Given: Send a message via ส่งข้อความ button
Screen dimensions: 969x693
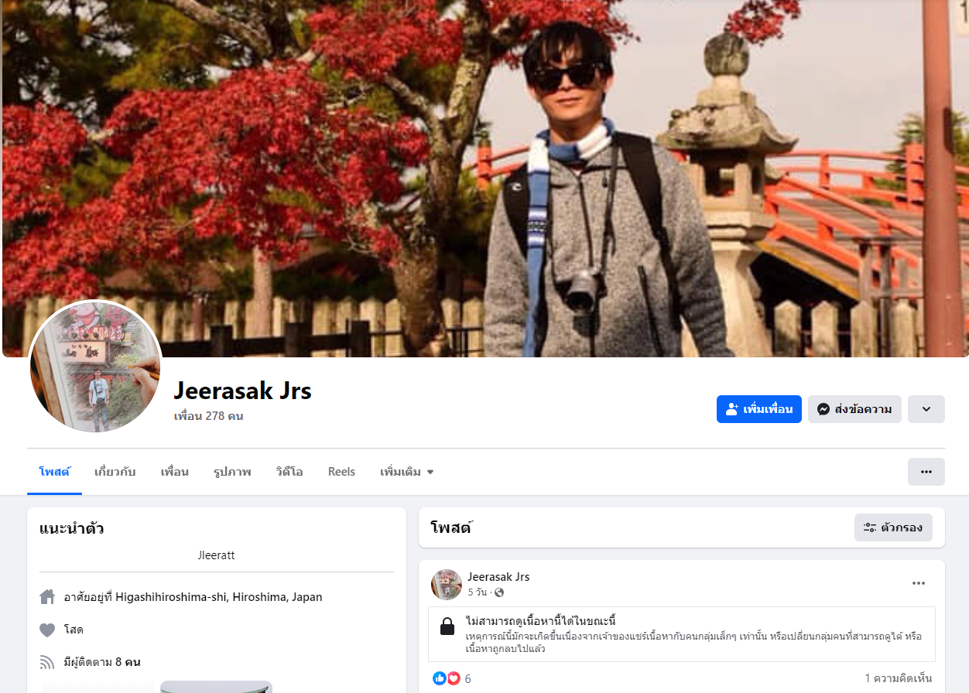Looking at the screenshot, I should click(854, 409).
